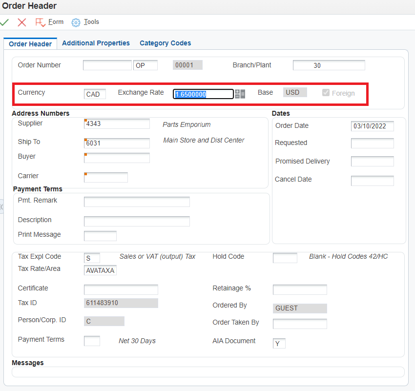This screenshot has height=391, width=415.
Task: Click the Tax Rate/Area field AVATAXA
Action: [x=100, y=270]
